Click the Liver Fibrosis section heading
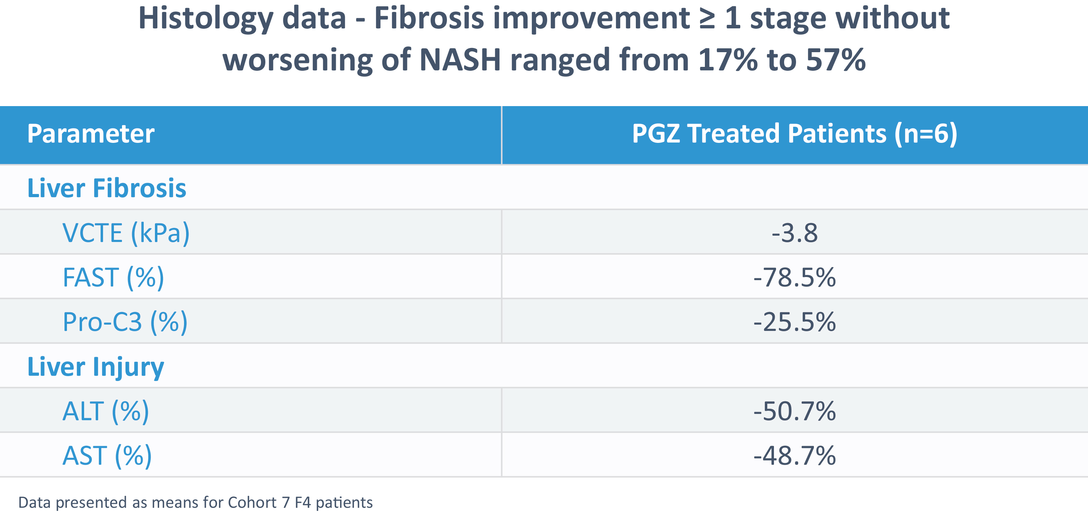This screenshot has height=513, width=1088. 107,188
